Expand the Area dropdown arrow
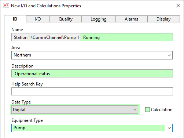 (169, 55)
